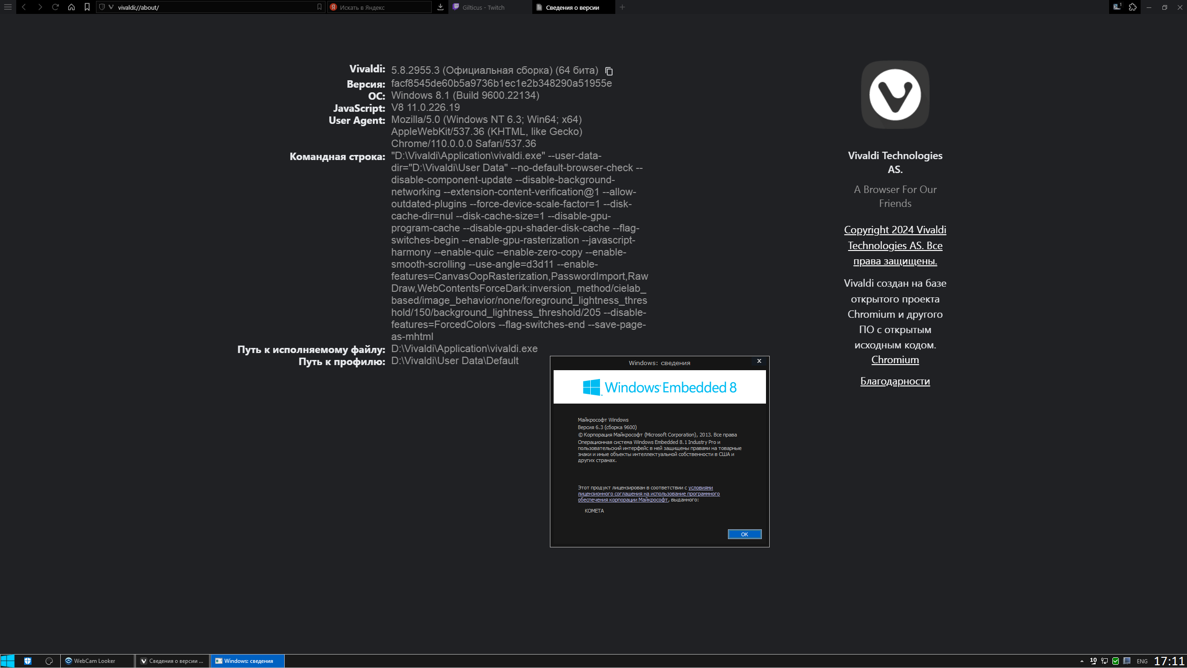Viewport: 1187px width, 668px height.
Task: Click the revision hash facf8545de60b5a9736b1ec1e2b348290a51955e
Action: tap(501, 83)
